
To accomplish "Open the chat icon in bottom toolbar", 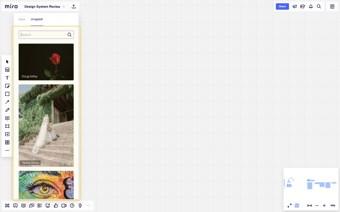I will [32, 205].
